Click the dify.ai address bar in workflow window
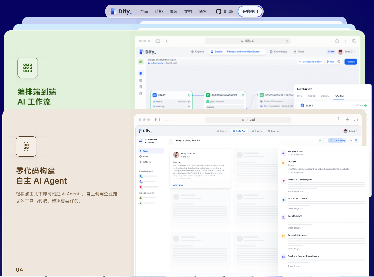 pyautogui.click(x=248, y=41)
